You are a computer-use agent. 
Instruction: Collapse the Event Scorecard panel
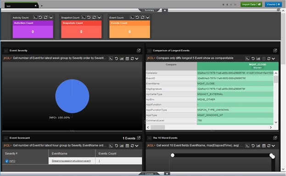click(6, 138)
